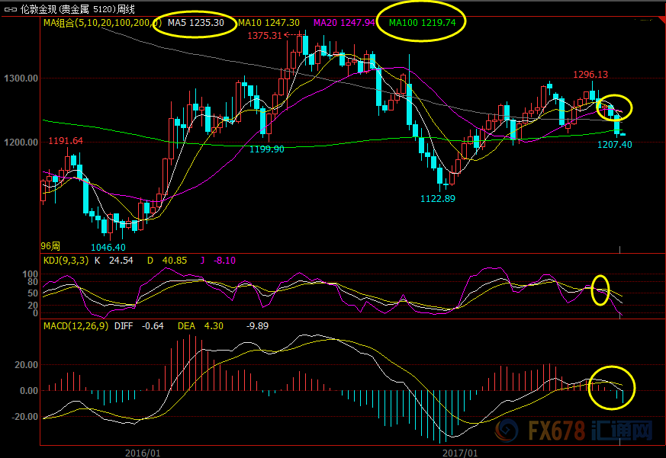Image resolution: width=666 pixels, height=458 pixels.
Task: Click the 1296.13 high price label
Action: pos(590,75)
